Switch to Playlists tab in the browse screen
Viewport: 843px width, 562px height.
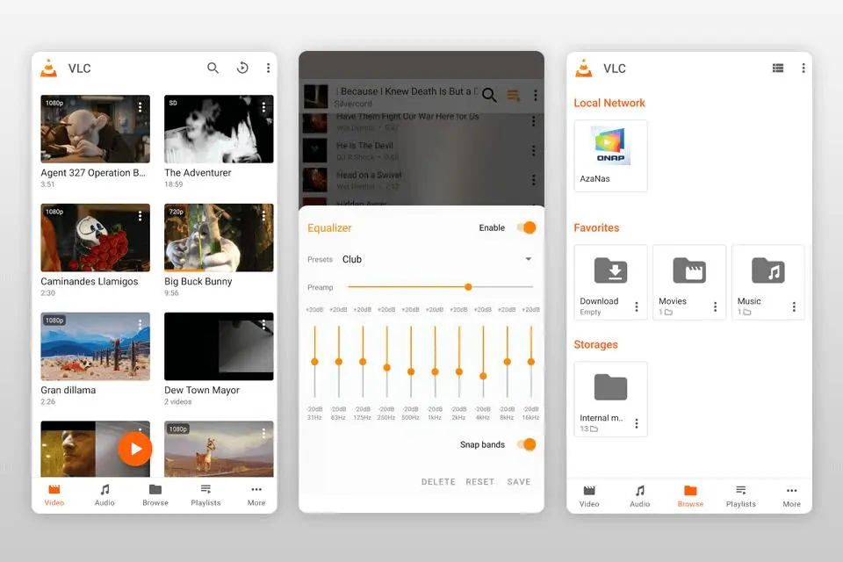[x=741, y=496]
